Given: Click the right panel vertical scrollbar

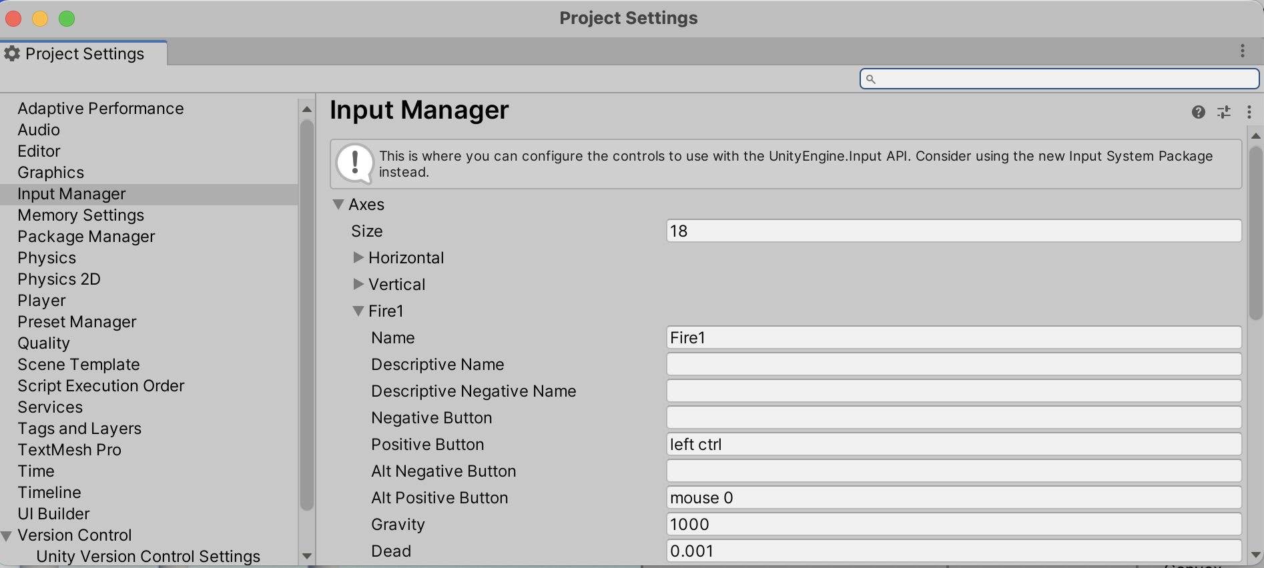Looking at the screenshot, I should pyautogui.click(x=1255, y=233).
